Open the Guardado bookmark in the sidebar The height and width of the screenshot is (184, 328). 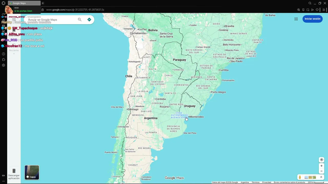coord(14,32)
